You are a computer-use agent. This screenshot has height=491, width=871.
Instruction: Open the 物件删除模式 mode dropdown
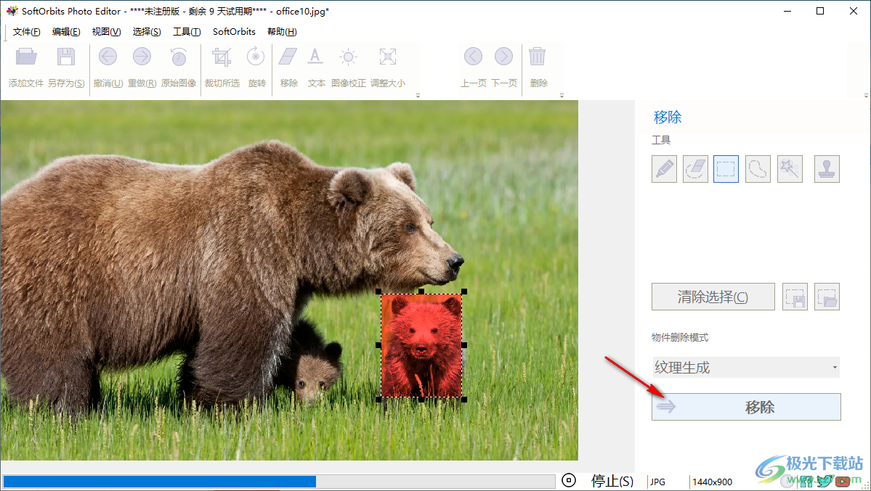tap(745, 367)
